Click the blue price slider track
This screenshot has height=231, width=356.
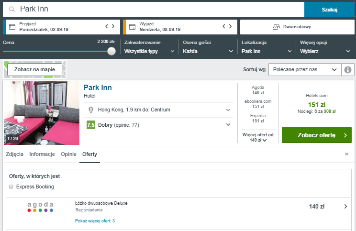point(55,51)
